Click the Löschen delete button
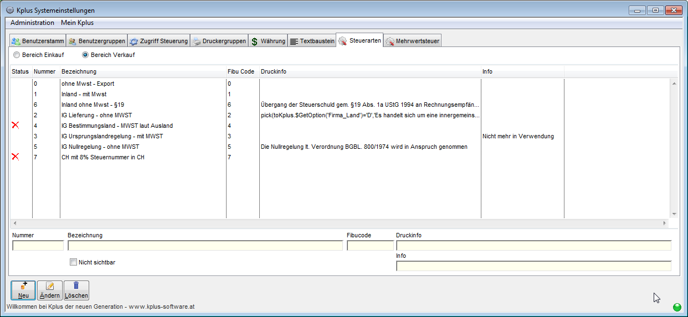The width and height of the screenshot is (688, 317). (x=76, y=290)
